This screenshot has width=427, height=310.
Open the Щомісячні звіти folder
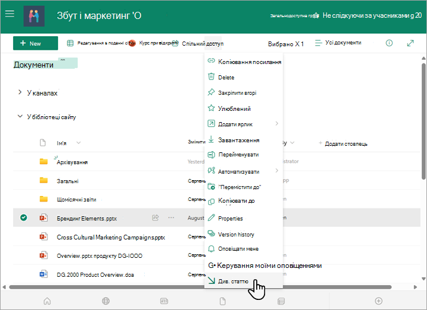coord(77,200)
